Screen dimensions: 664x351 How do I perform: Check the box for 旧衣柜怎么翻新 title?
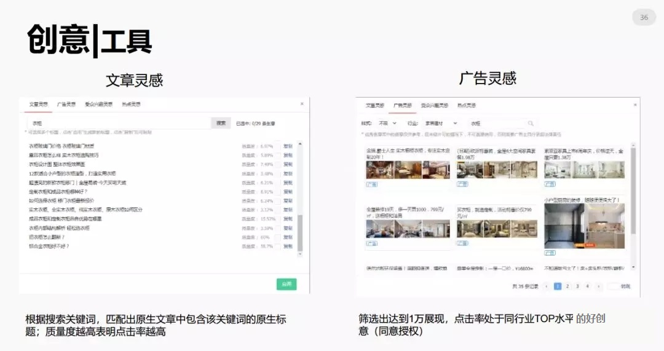[277, 237]
